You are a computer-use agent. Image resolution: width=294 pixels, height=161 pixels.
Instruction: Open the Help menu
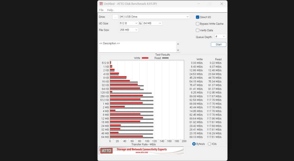pyautogui.click(x=110, y=10)
